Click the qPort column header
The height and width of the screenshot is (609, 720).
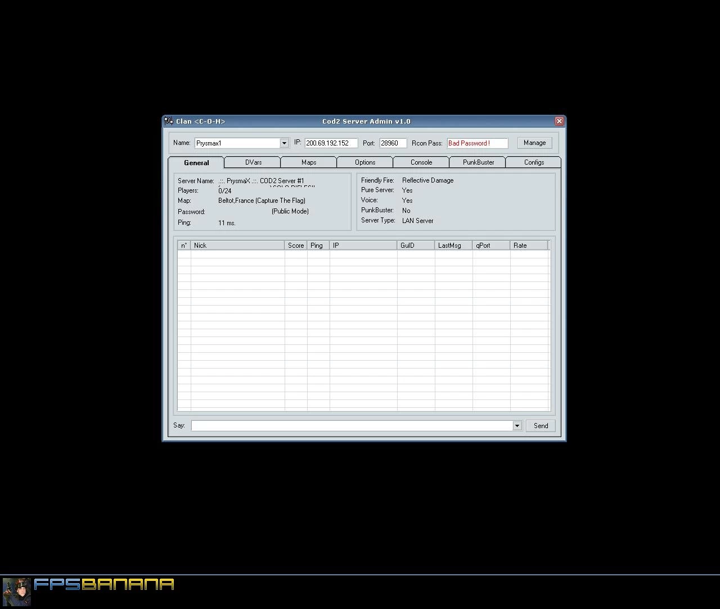[x=491, y=246]
